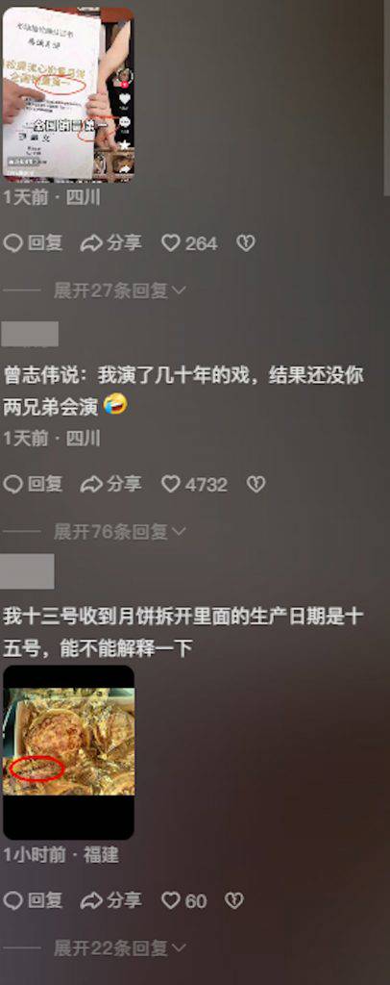Share the comment with 264 likes
The image size is (390, 985).
point(111,243)
